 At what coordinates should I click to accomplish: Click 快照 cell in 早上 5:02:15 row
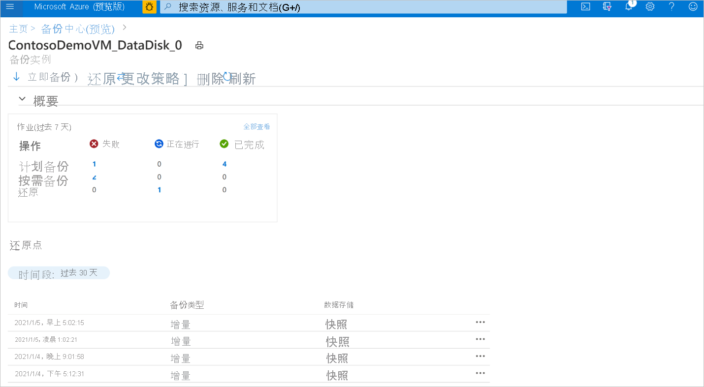(x=336, y=325)
